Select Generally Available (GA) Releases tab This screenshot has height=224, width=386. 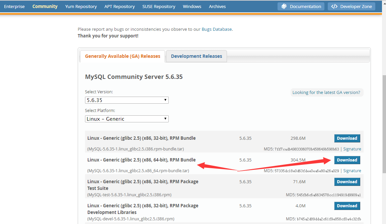click(x=123, y=56)
